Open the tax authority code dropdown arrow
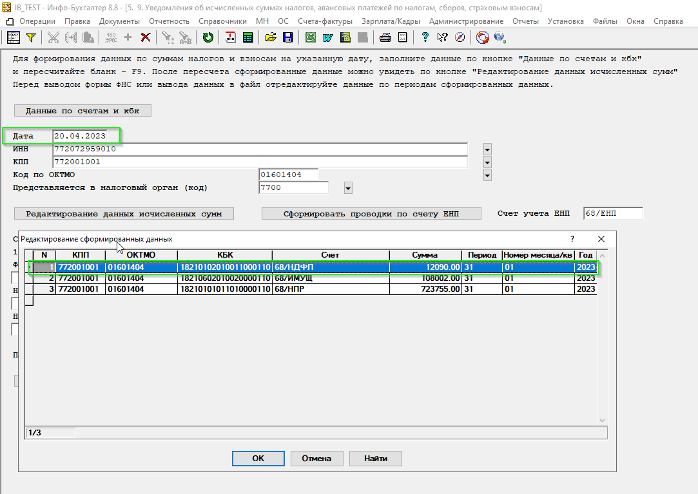Viewport: 698px width, 494px height. pyautogui.click(x=348, y=188)
